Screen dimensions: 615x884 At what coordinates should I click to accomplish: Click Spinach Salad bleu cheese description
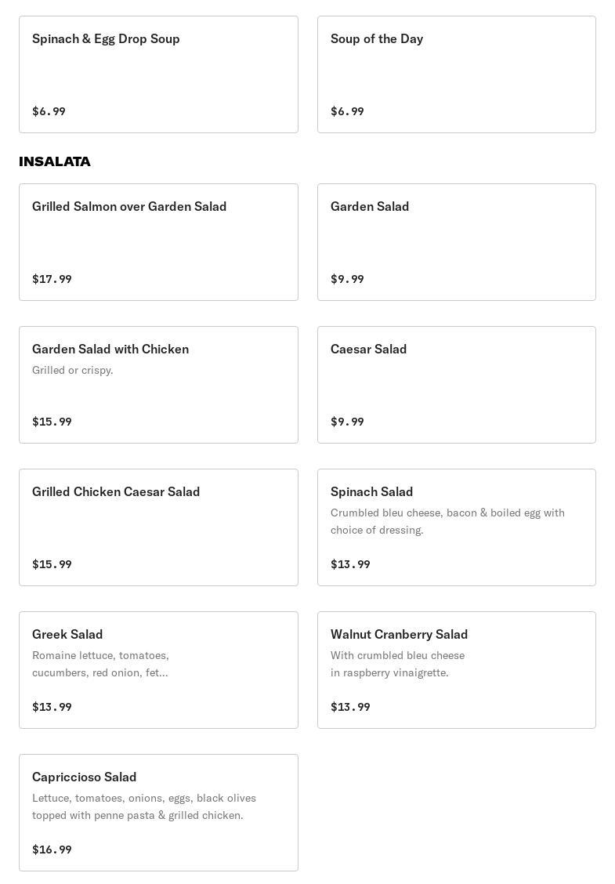click(x=447, y=521)
